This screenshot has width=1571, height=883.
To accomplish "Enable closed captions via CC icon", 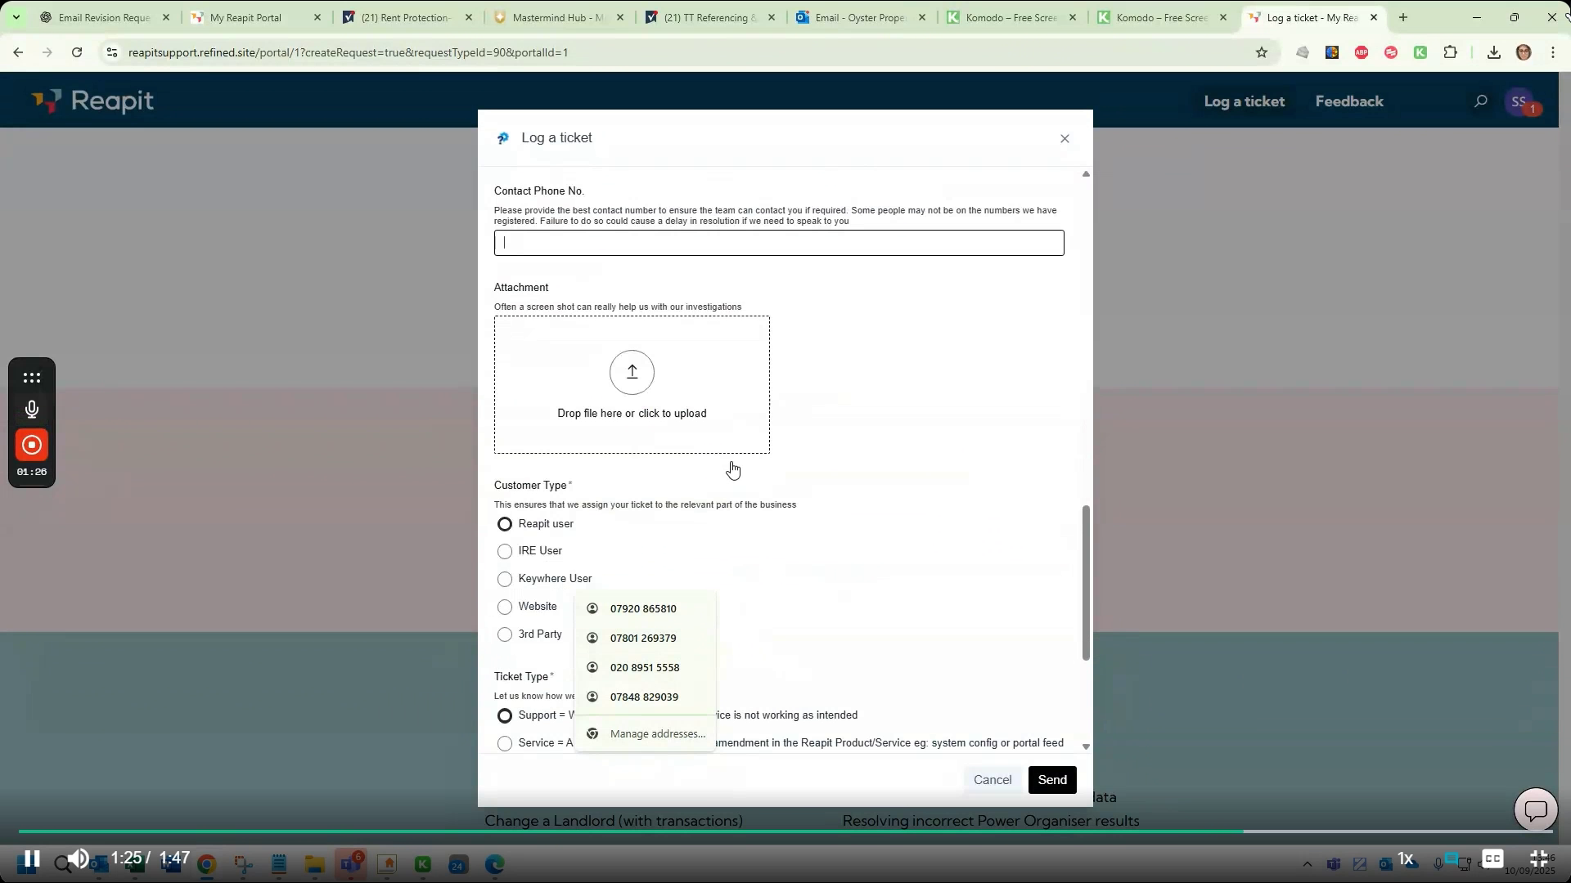I will (1493, 859).
